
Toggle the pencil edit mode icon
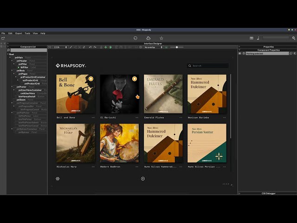pos(71,47)
